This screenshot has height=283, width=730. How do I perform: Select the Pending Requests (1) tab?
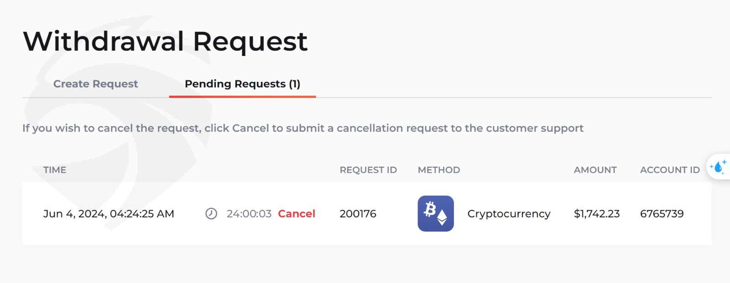(x=242, y=84)
